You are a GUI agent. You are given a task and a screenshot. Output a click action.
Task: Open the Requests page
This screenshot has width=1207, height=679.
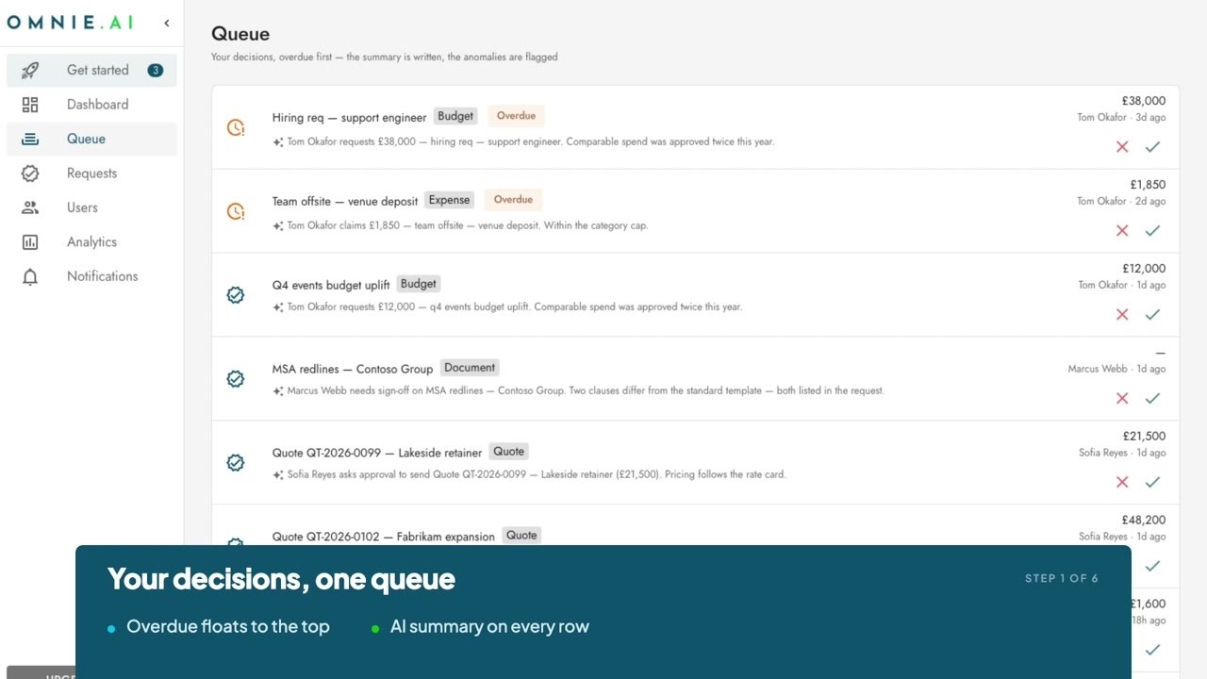pos(91,174)
